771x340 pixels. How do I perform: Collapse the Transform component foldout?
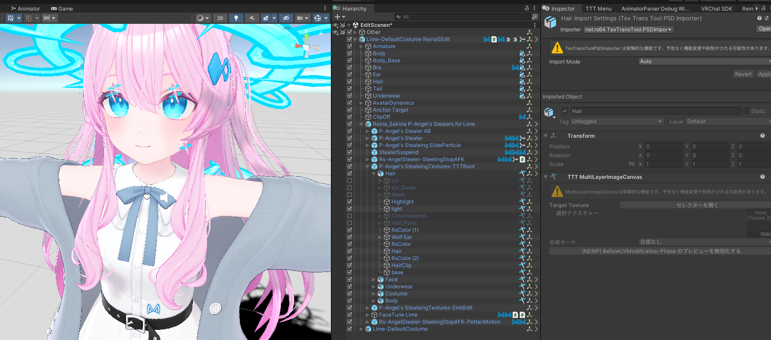546,136
